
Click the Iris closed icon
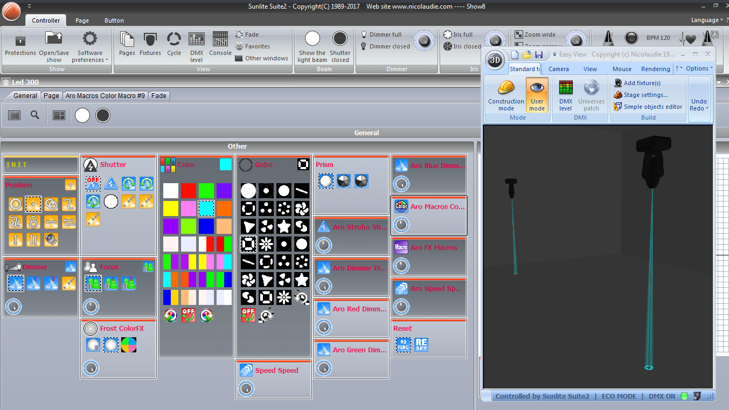(x=447, y=46)
